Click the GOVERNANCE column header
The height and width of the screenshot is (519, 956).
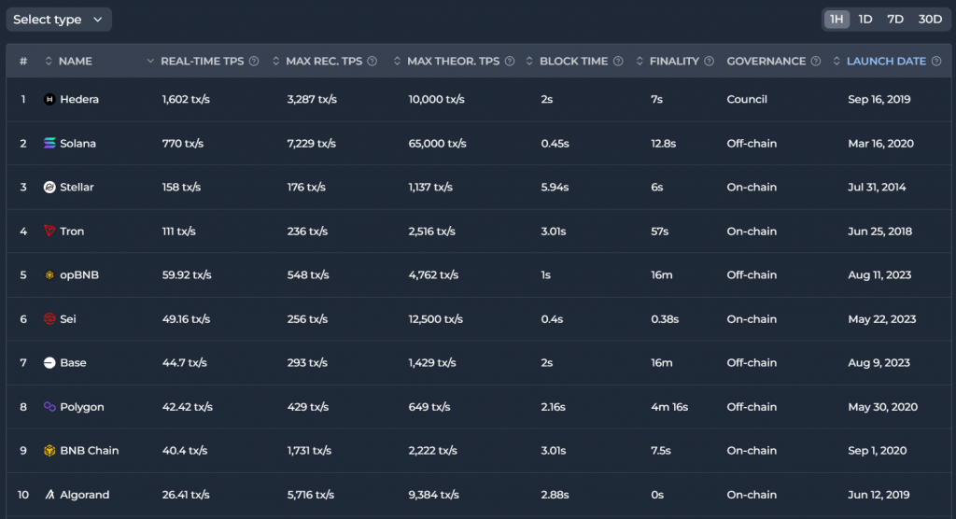766,61
